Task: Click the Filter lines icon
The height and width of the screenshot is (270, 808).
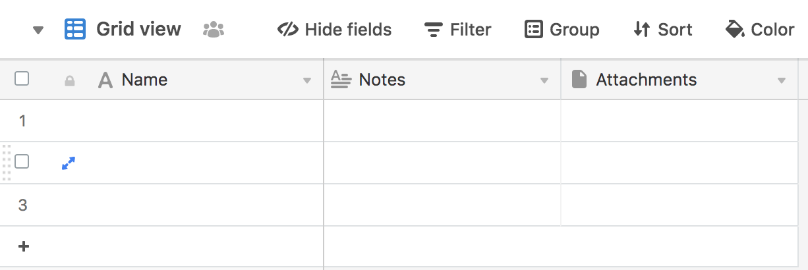Action: pos(433,30)
